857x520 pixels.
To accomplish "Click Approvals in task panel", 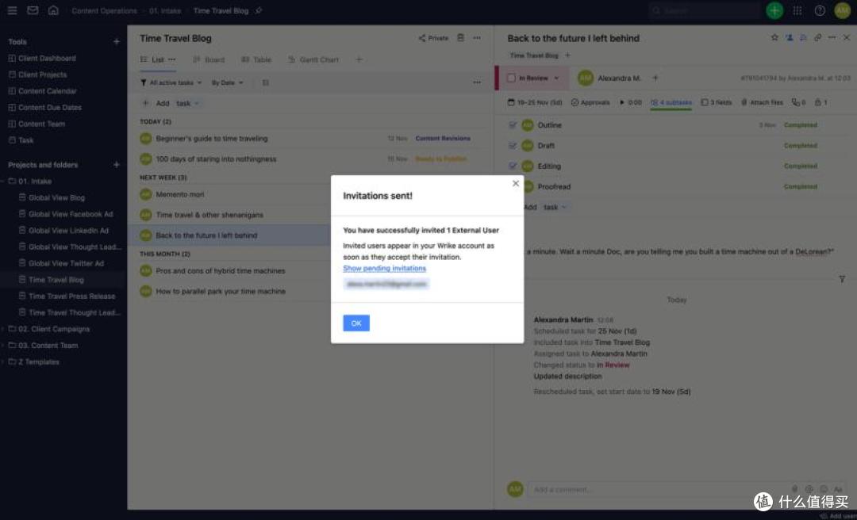I will [x=590, y=102].
